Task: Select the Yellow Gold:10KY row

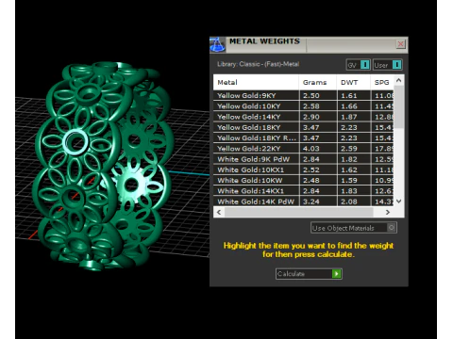Action: (x=304, y=106)
